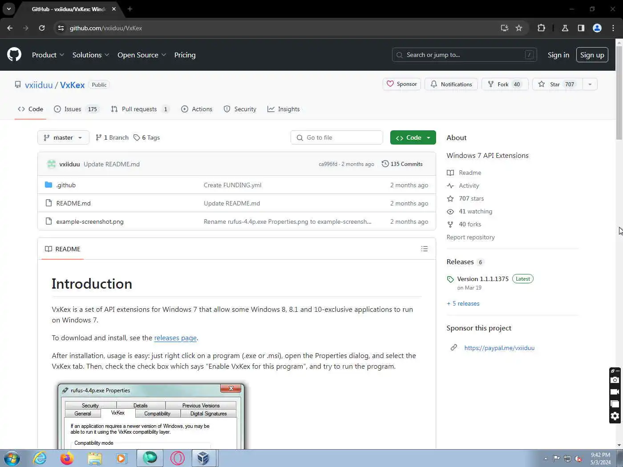
Task: Click the Notifications button
Action: [451, 84]
